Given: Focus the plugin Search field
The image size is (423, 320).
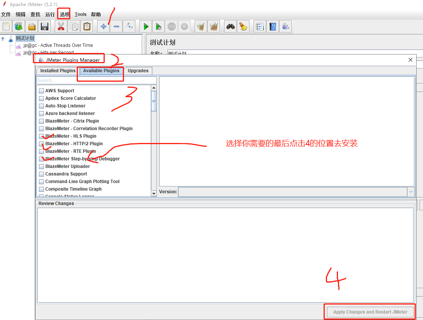Looking at the screenshot, I should [x=96, y=81].
